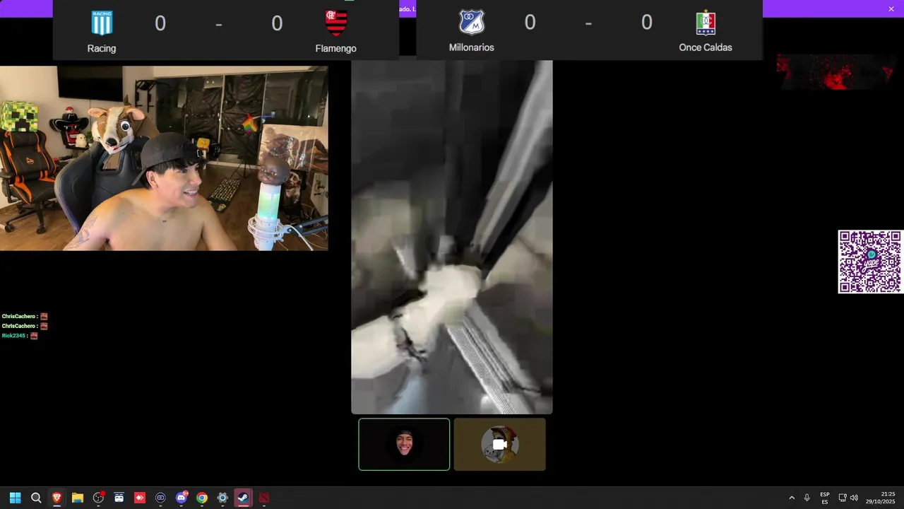Click the Flamengo team crest
This screenshot has width=904, height=509.
coord(336,23)
